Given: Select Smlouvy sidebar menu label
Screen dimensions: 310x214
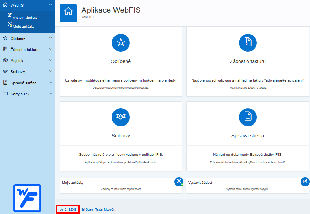Looking at the screenshot, I should tap(18, 72).
